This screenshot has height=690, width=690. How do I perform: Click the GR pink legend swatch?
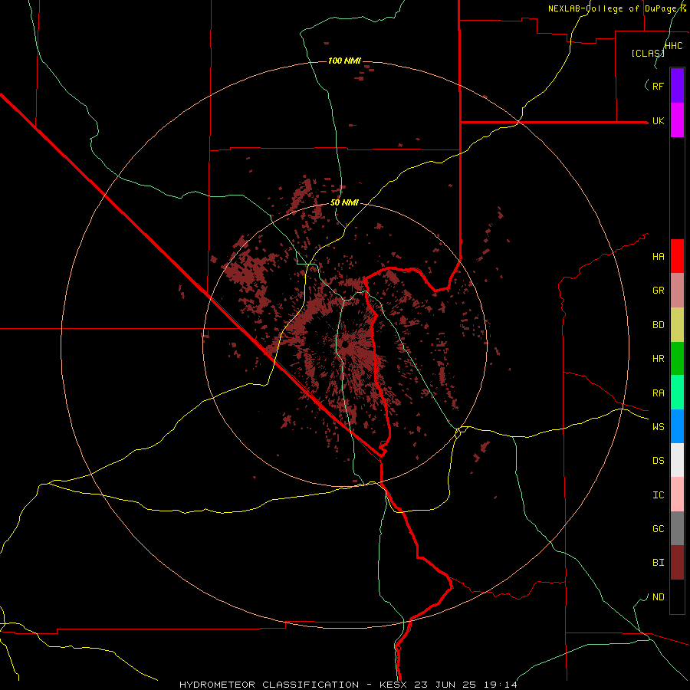pos(677,291)
